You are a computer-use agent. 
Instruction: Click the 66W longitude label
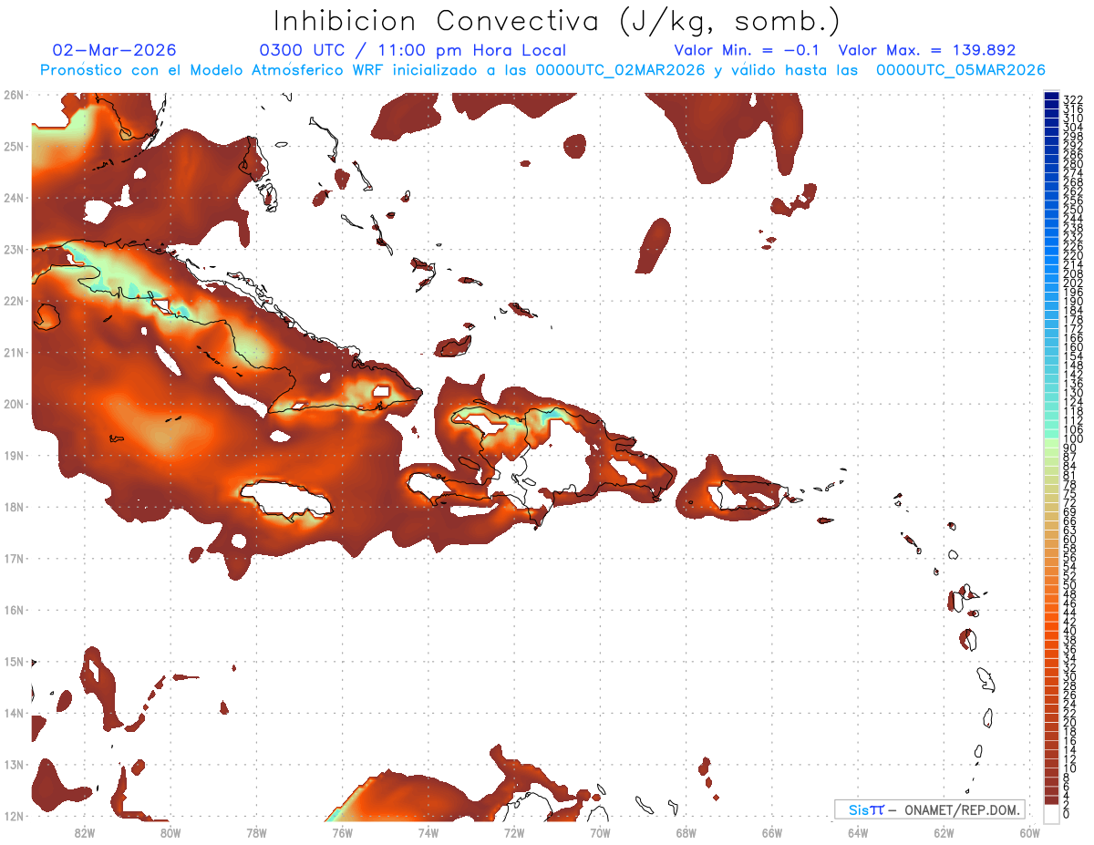[772, 832]
